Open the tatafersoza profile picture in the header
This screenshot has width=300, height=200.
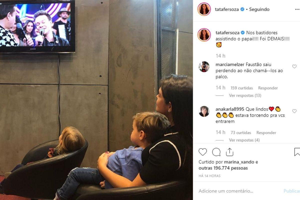(x=204, y=9)
